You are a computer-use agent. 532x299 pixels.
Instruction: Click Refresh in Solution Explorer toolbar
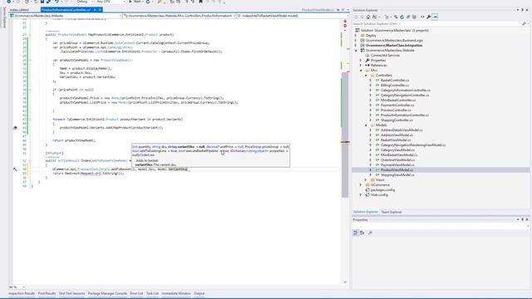(401, 17)
